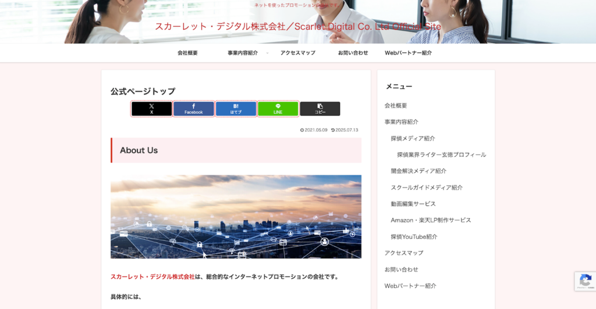The width and height of the screenshot is (596, 309).
Task: Bookmark the page with Hatebu button
Action: (236, 109)
